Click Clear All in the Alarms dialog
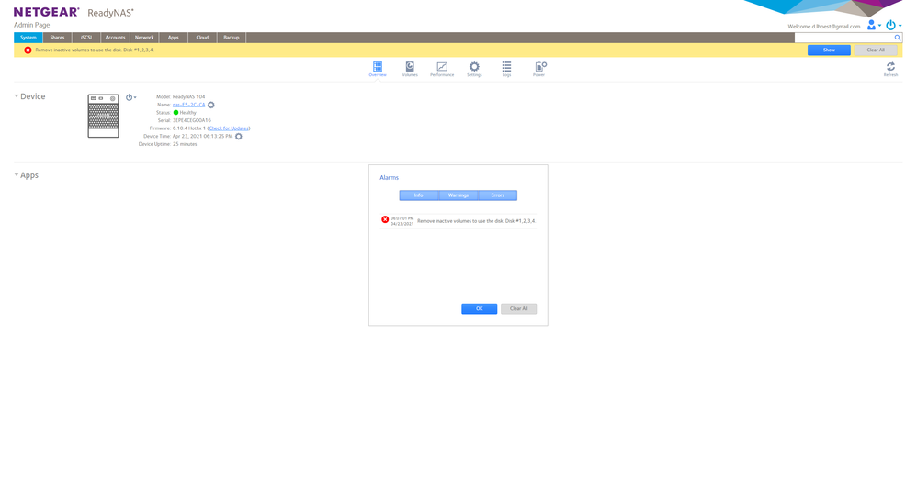The width and height of the screenshot is (917, 490). 519,309
